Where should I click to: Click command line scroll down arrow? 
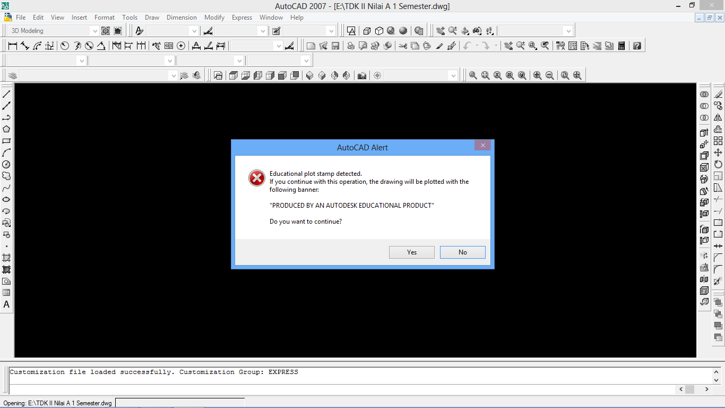717,380
